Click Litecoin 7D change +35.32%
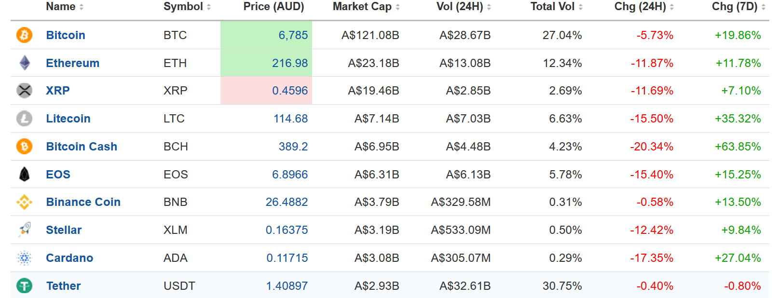The height and width of the screenshot is (298, 778). click(x=737, y=119)
